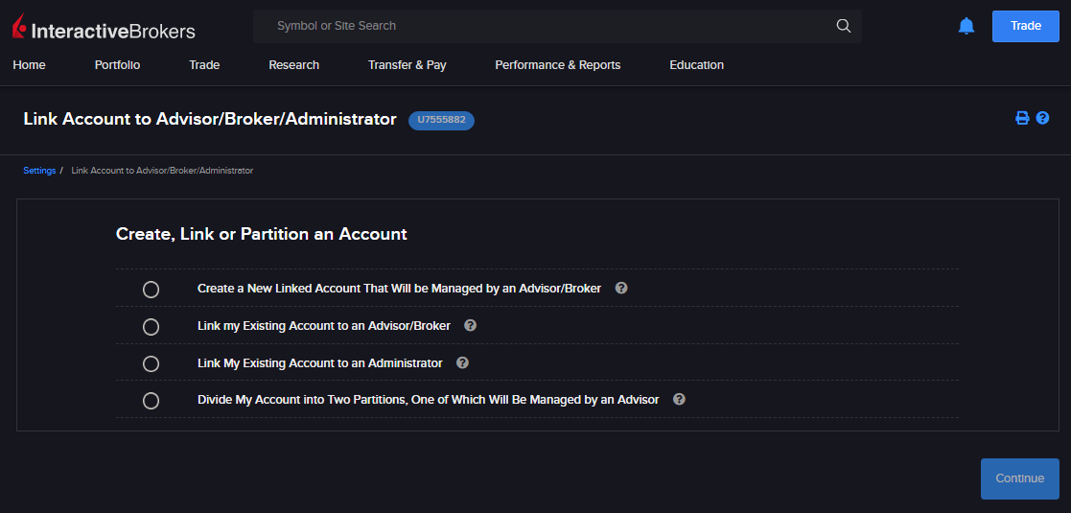Show help for Link to Advisor/Broker option
This screenshot has width=1071, height=513.
(470, 325)
